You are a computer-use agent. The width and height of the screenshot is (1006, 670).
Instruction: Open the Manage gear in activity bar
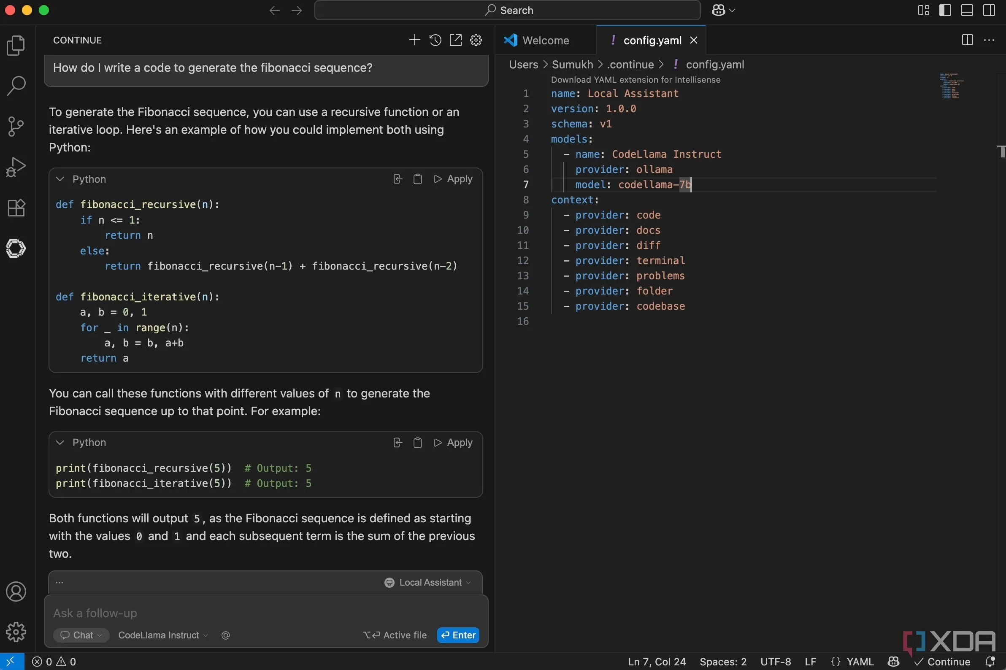(x=16, y=632)
